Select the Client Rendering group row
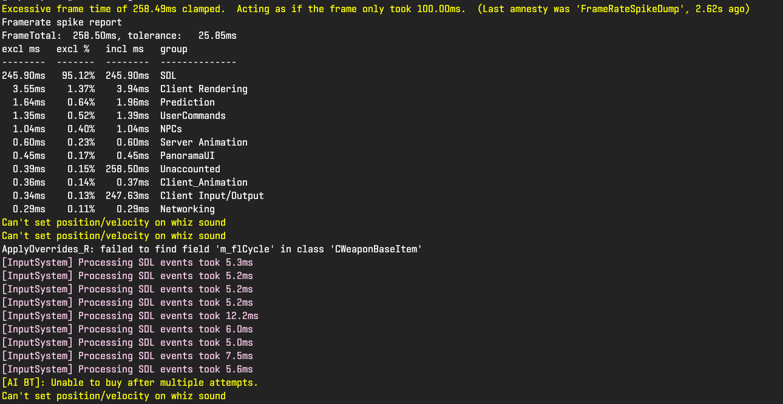This screenshot has height=404, width=783. tap(203, 89)
